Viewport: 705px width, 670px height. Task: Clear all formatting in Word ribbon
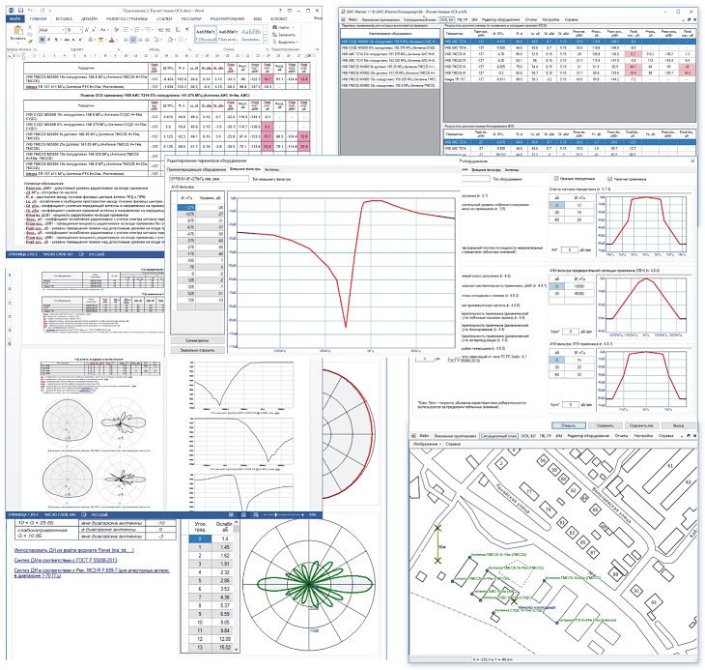[117, 30]
